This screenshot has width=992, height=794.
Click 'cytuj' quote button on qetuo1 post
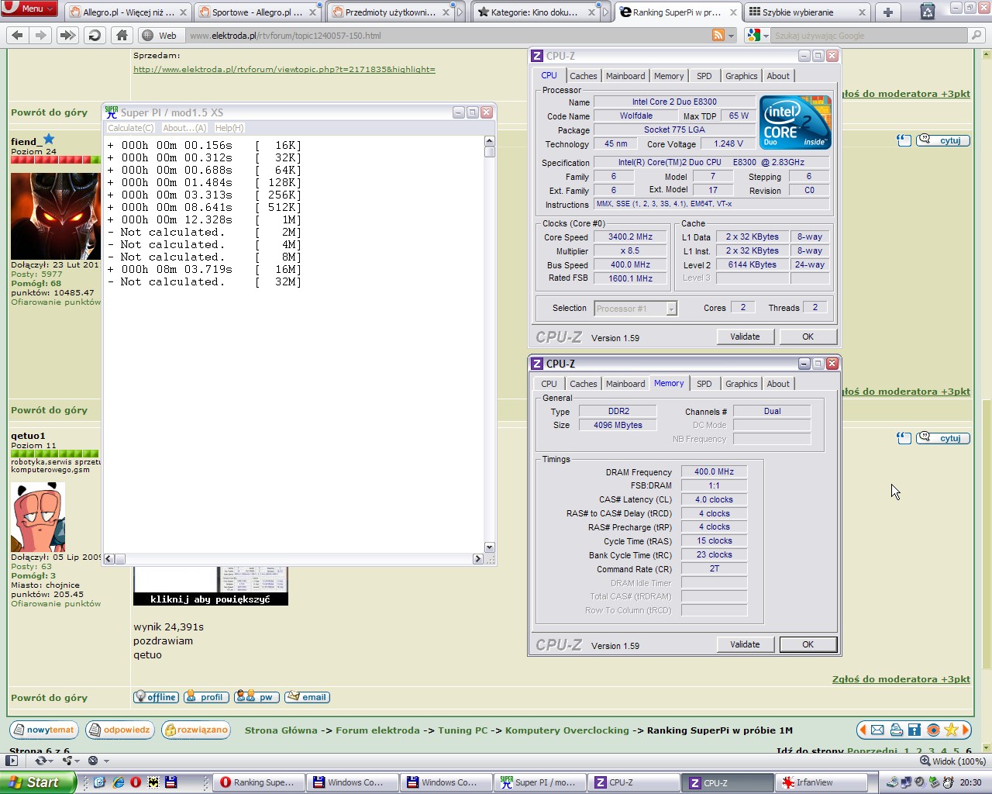click(943, 438)
